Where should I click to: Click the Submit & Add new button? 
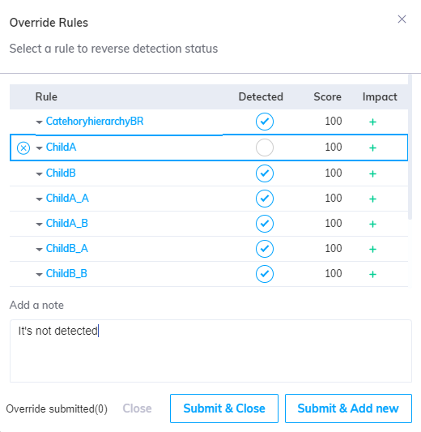(348, 408)
